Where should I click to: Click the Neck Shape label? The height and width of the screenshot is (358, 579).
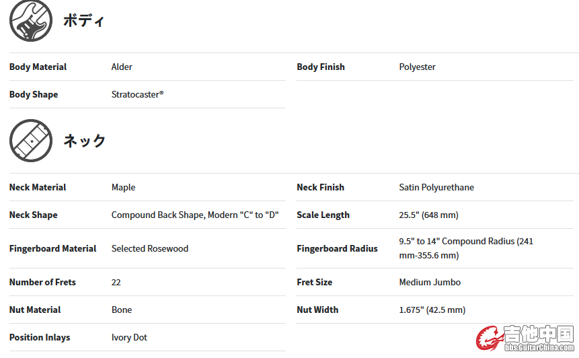tap(33, 215)
